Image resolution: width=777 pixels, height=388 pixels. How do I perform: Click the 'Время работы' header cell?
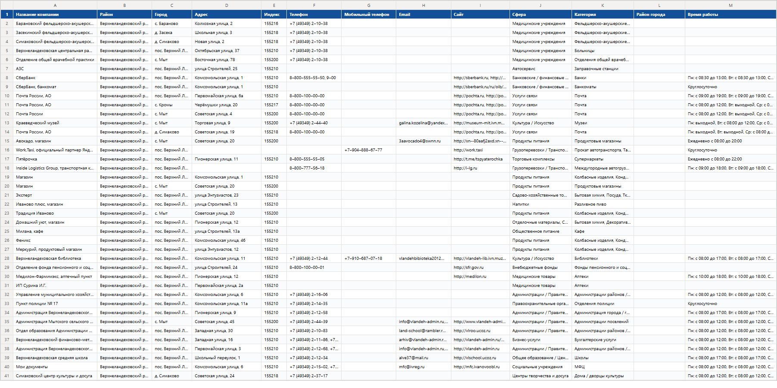[730, 14]
